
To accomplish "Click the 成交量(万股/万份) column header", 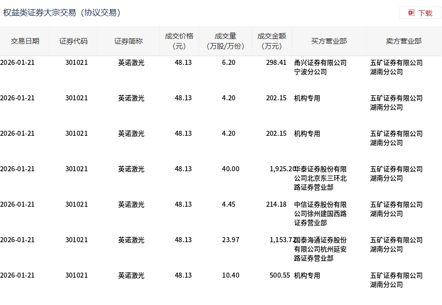I will 225,41.
